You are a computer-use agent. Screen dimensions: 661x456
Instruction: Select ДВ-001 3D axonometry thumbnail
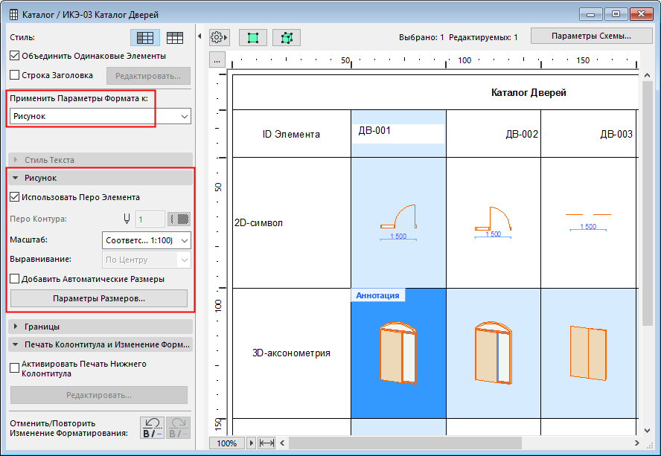(398, 353)
